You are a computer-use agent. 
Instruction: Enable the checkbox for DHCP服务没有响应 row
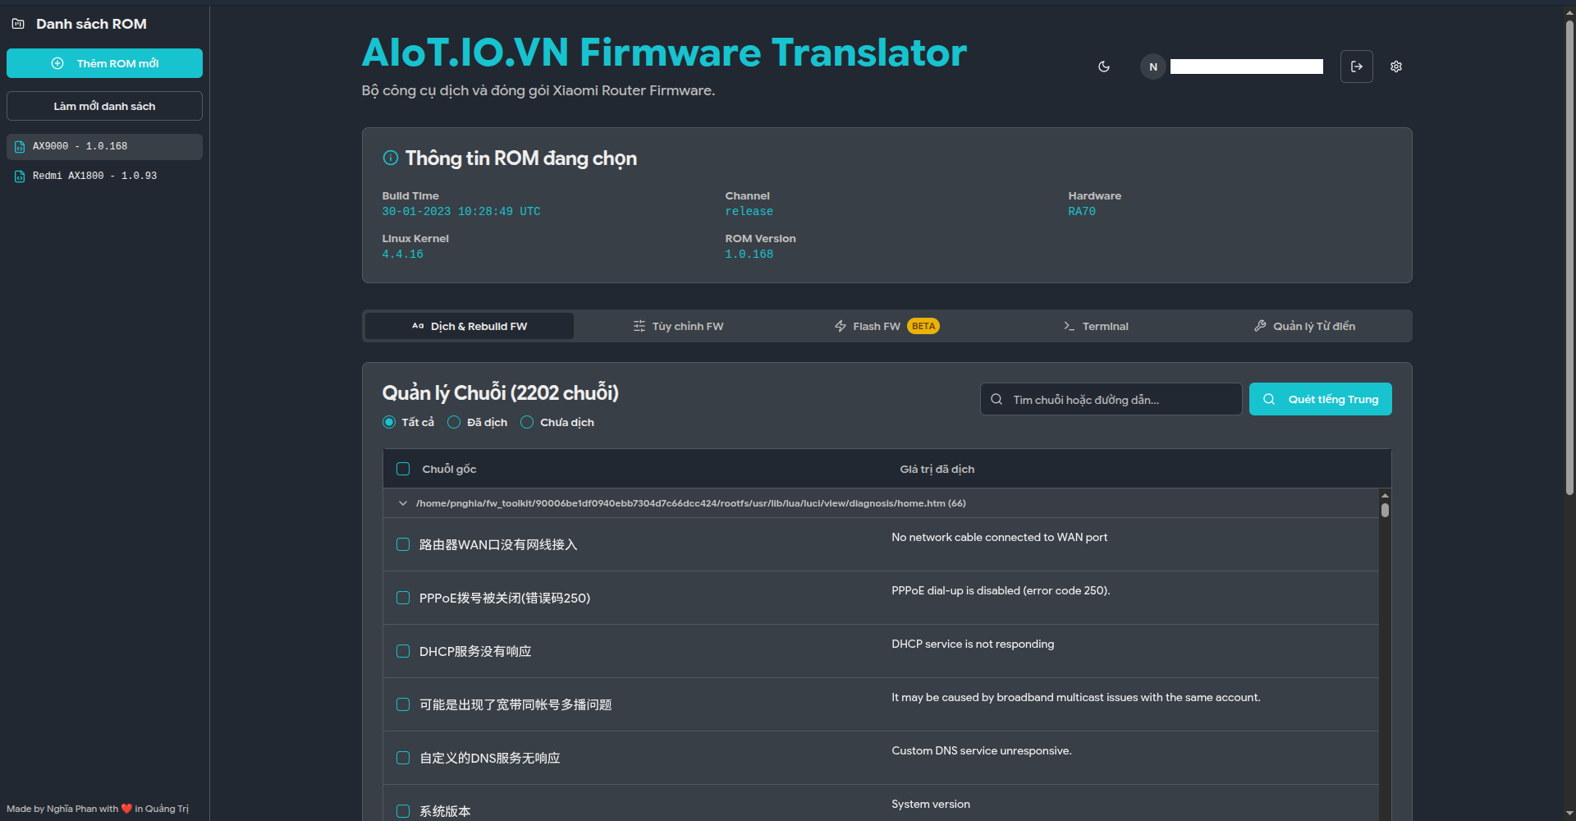[402, 651]
